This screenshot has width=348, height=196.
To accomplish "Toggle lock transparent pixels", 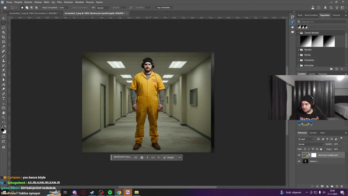I will (x=305, y=149).
